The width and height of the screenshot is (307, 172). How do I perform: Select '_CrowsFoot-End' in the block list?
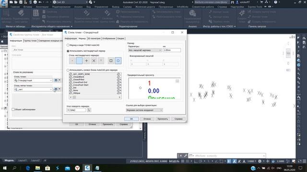(80, 82)
